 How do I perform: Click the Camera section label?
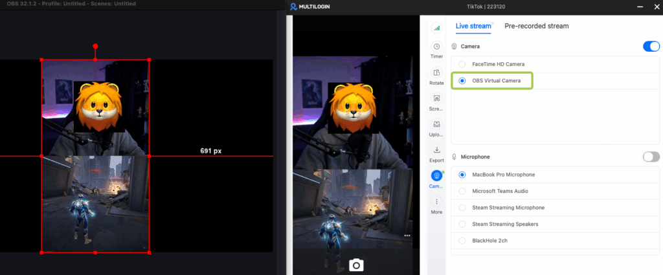(x=470, y=47)
